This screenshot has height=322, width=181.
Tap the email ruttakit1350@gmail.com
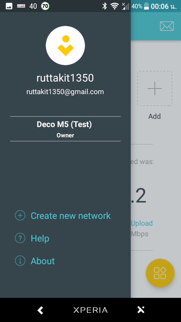(65, 92)
